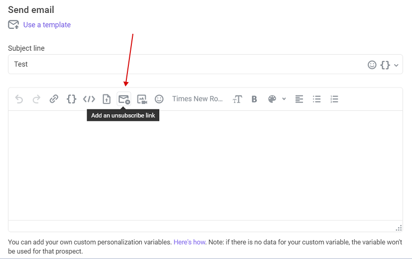Open the text alignment options
This screenshot has width=412, height=259.
point(299,99)
